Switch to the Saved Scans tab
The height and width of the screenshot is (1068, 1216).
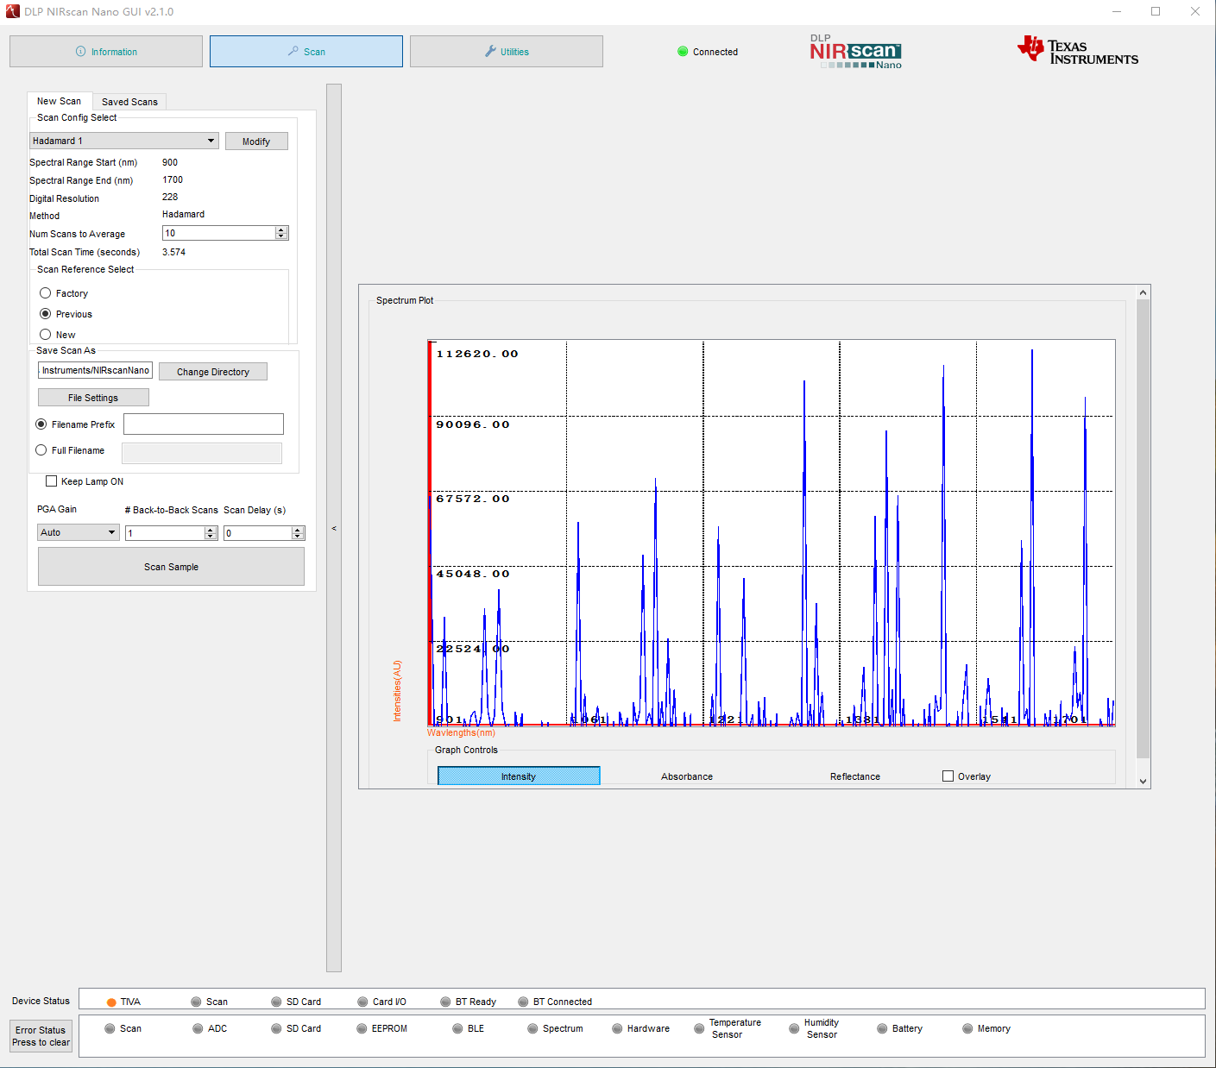pyautogui.click(x=129, y=102)
